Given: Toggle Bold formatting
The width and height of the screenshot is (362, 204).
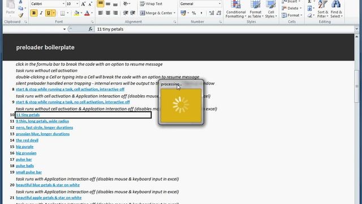Looking at the screenshot, I should pos(34,13).
